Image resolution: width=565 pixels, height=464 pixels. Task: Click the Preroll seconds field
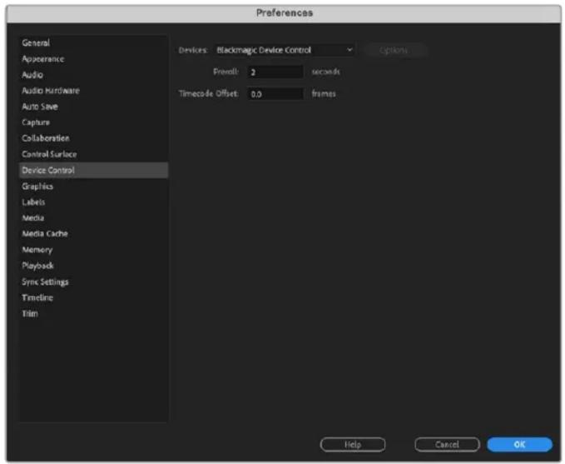pyautogui.click(x=275, y=72)
